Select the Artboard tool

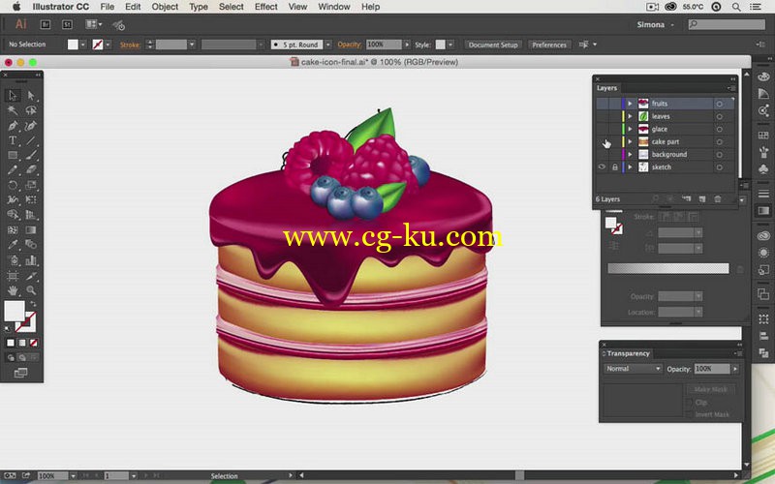[x=13, y=275]
